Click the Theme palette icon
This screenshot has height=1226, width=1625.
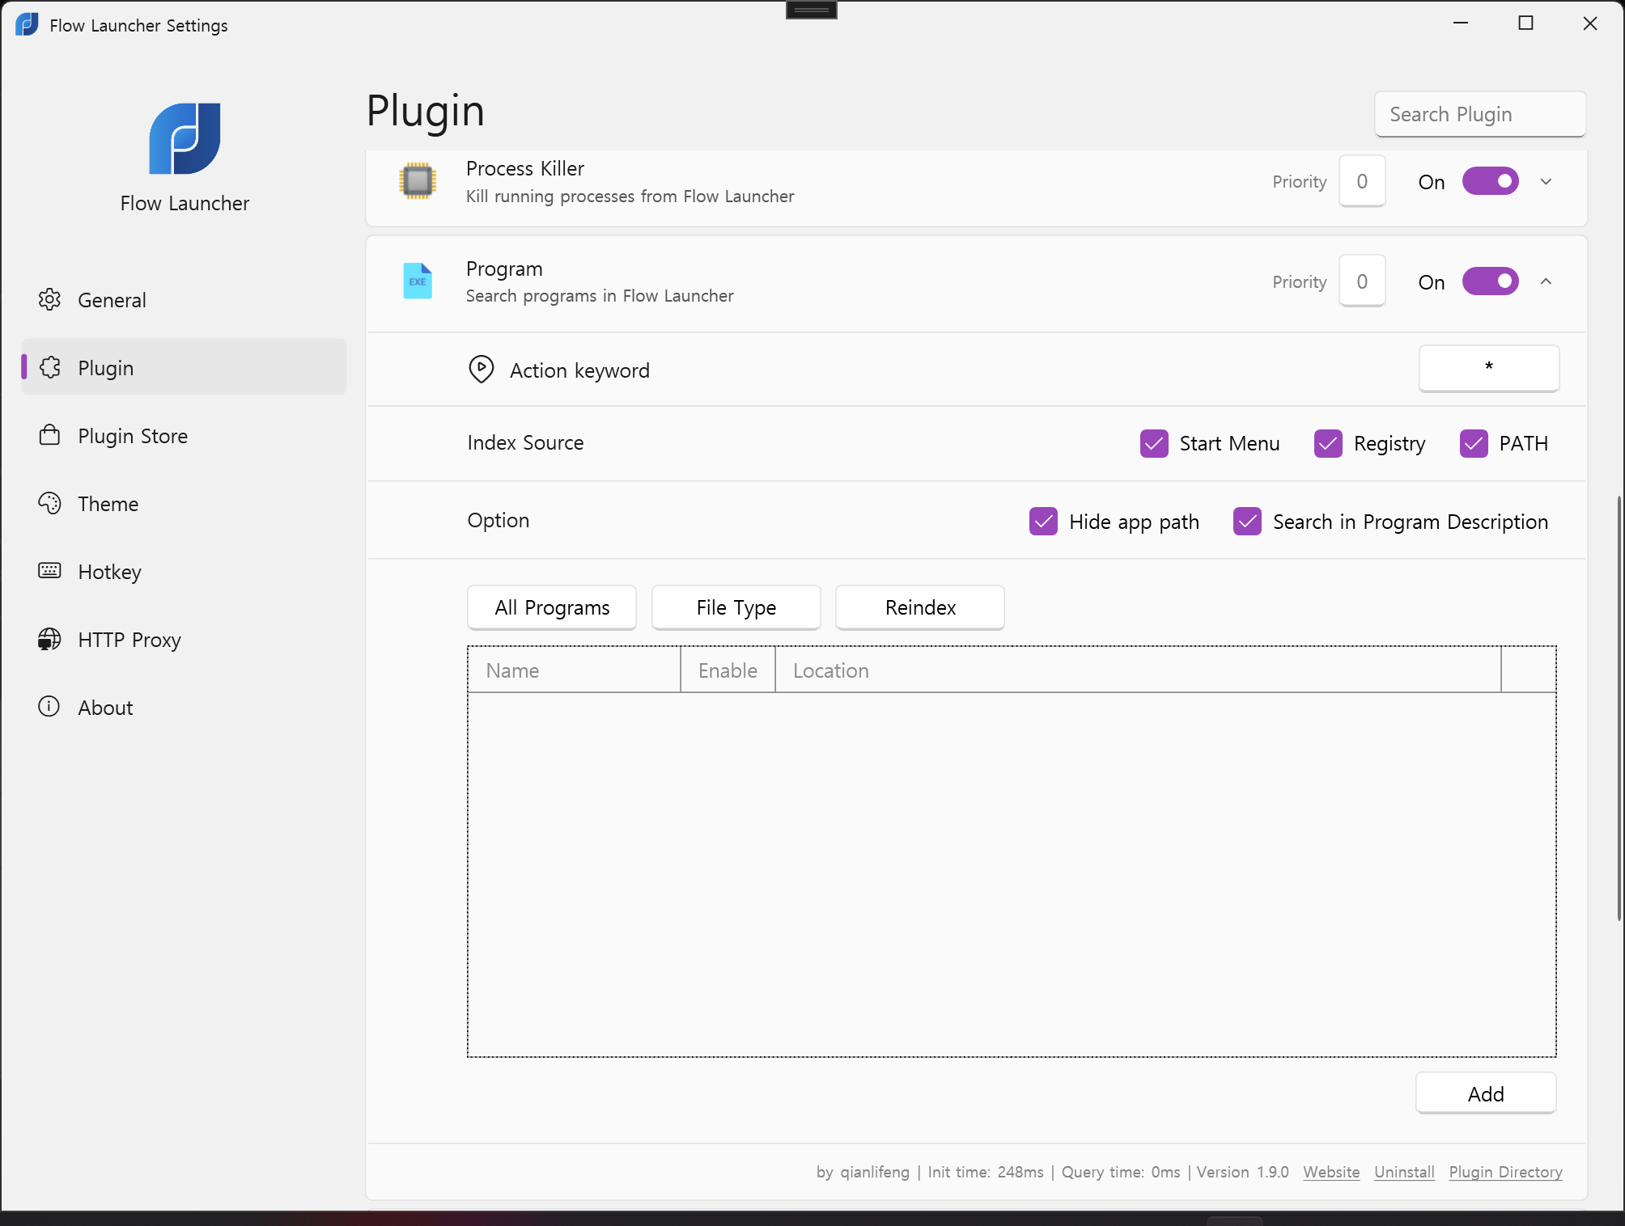coord(49,504)
